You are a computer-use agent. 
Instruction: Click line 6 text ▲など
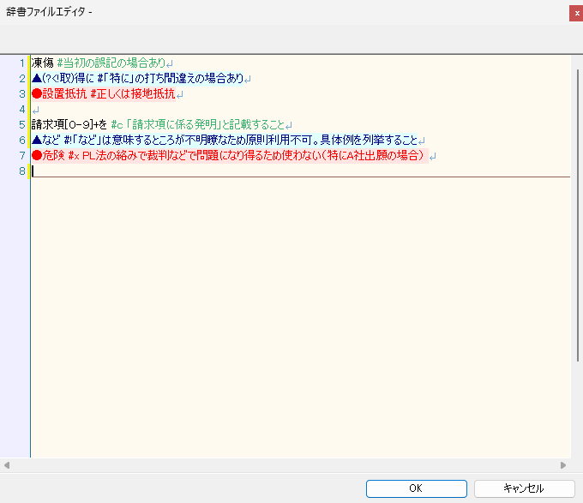(x=46, y=140)
